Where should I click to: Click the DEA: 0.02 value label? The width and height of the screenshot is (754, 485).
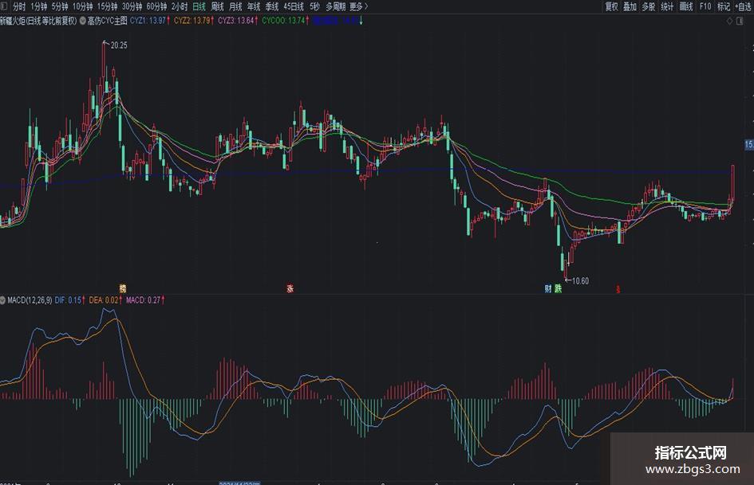(106, 300)
